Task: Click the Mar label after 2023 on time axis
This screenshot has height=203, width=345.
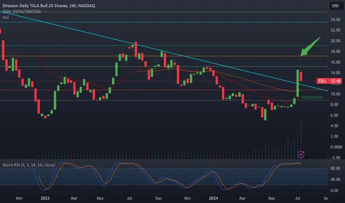Action: [x=74, y=198]
